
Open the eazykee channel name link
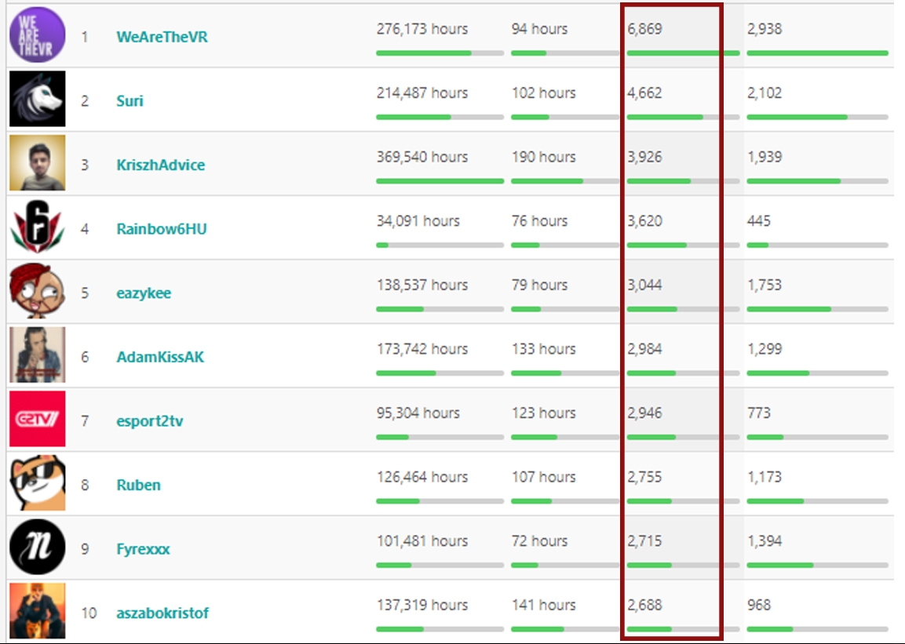pyautogui.click(x=144, y=293)
